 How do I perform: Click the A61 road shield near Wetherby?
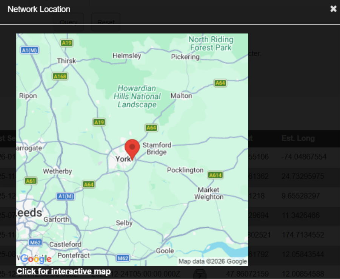coord(31,181)
